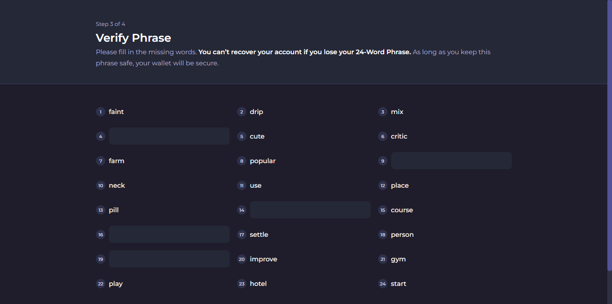Click the vertical scrollbar thumb on the right
Image resolution: width=612 pixels, height=304 pixels.
tap(609, 134)
